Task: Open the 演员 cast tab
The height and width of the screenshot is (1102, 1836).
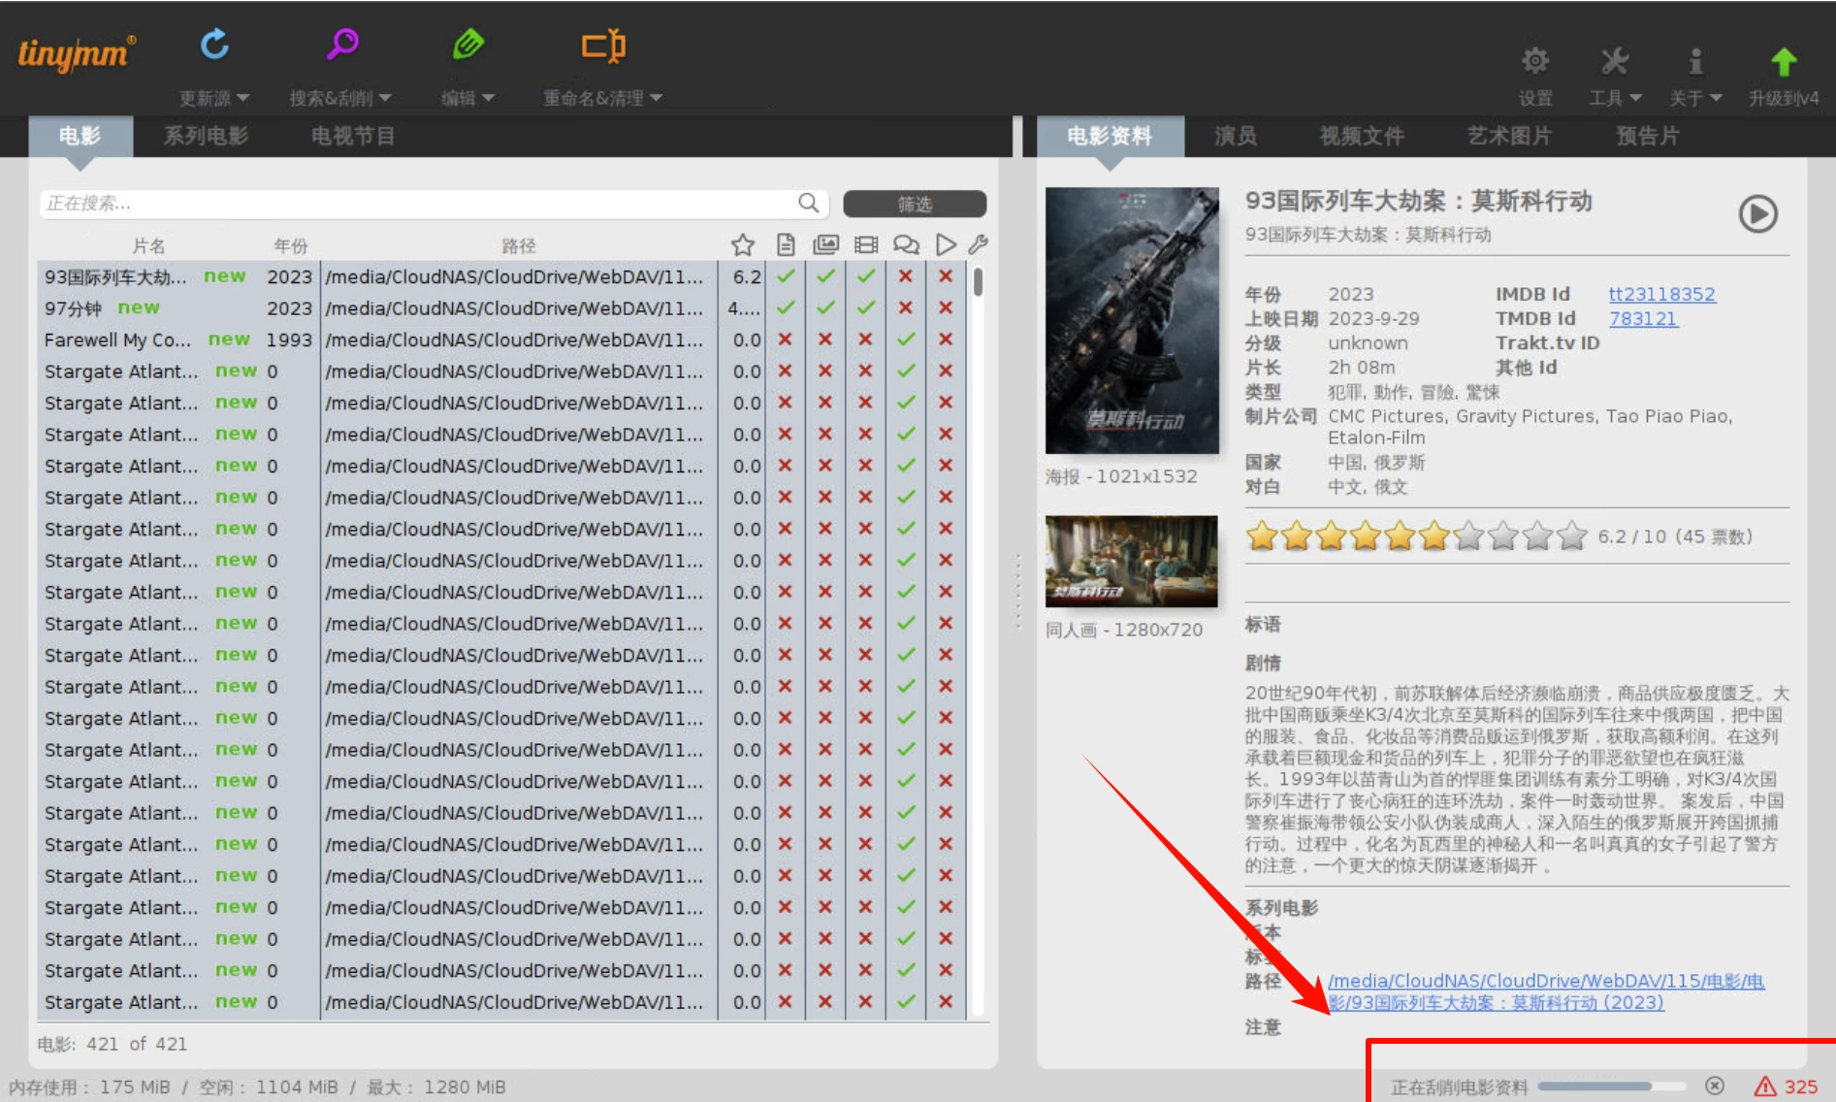Action: point(1235,136)
